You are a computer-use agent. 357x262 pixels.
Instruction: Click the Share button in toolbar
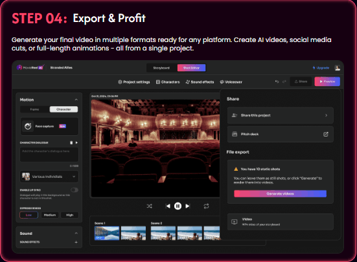point(301,82)
